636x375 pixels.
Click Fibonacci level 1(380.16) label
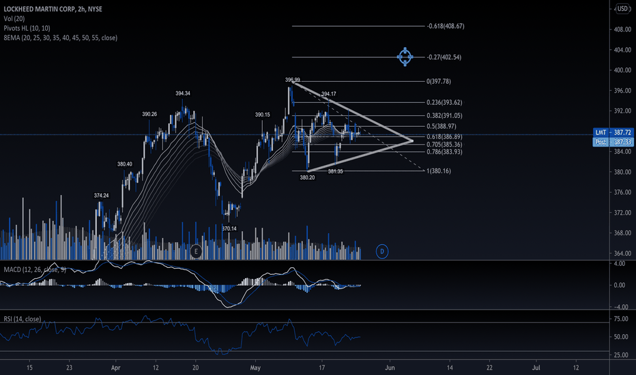(x=439, y=171)
